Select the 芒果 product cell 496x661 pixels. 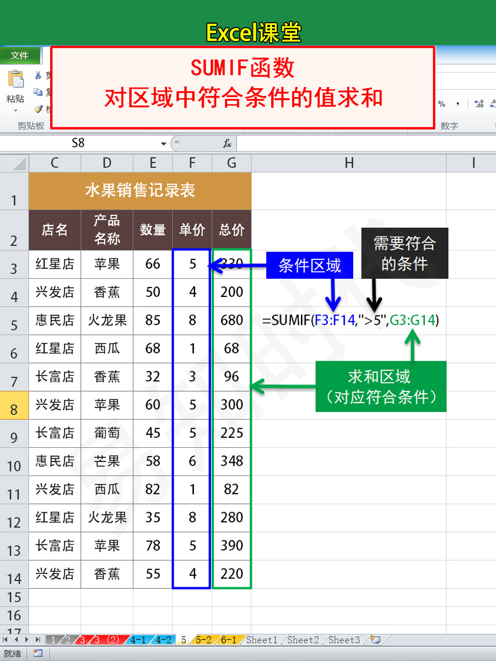point(107,461)
